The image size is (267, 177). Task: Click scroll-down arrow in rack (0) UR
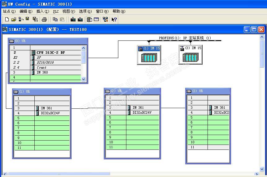[x=83, y=79]
